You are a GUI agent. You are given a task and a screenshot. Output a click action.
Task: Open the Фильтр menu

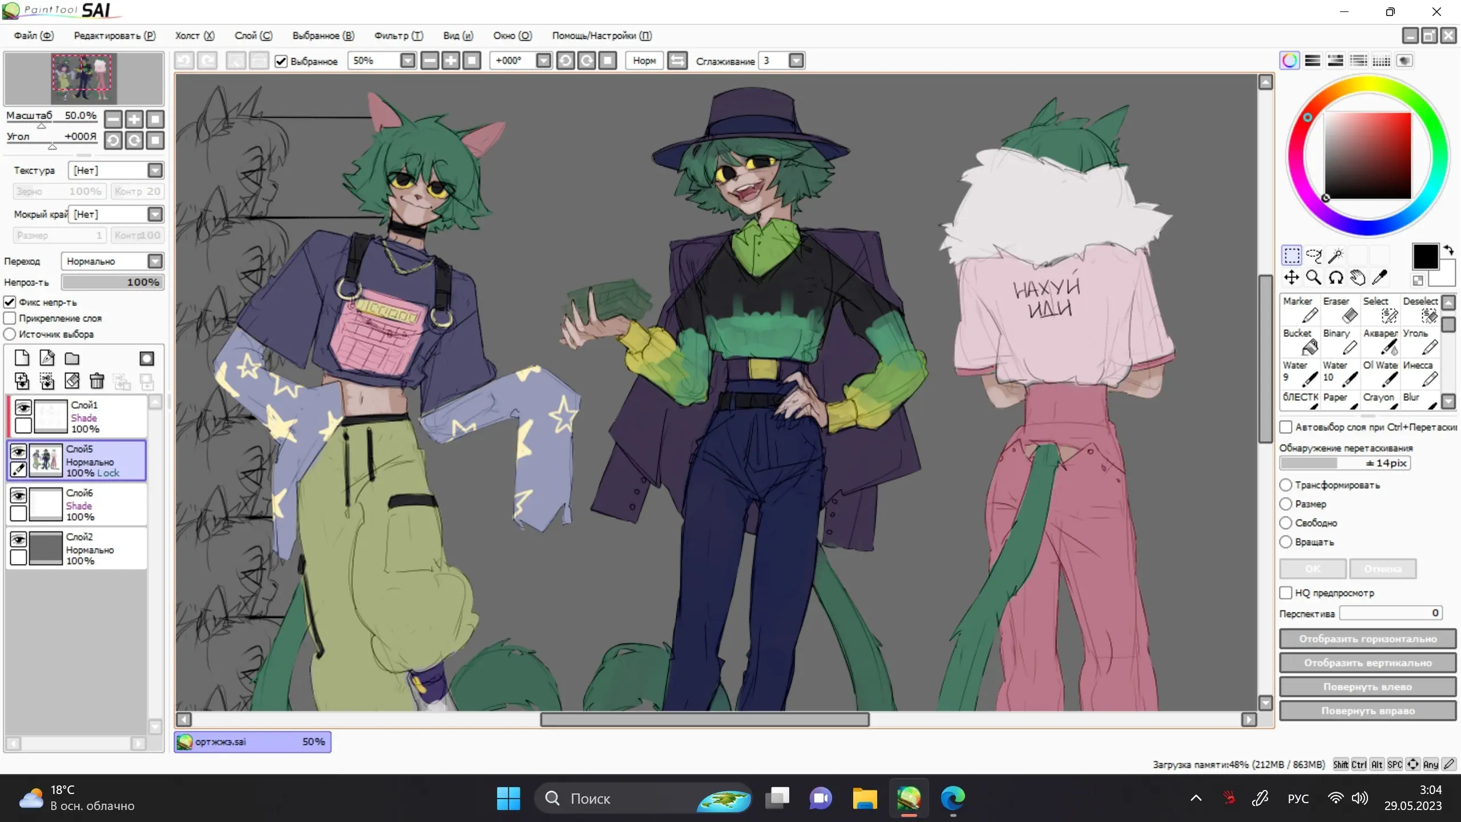[x=398, y=35]
